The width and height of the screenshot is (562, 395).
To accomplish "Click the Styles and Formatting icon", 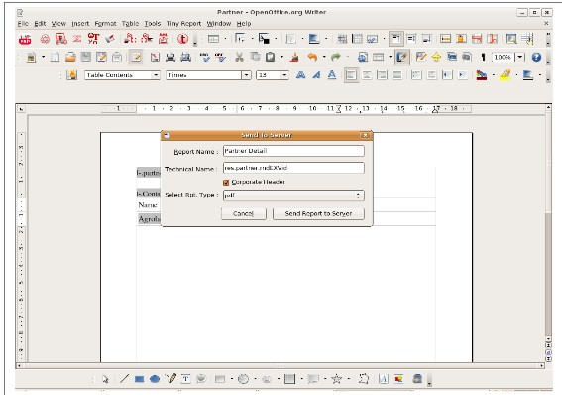I will 71,75.
